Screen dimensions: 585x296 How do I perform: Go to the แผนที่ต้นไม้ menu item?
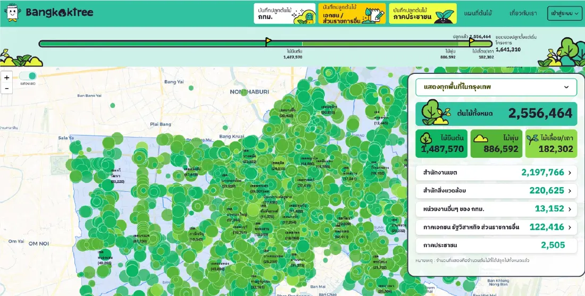478,13
